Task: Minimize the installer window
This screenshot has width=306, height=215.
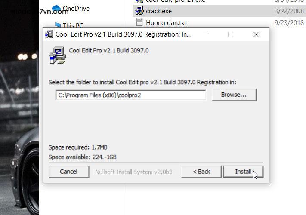Action: [206, 34]
